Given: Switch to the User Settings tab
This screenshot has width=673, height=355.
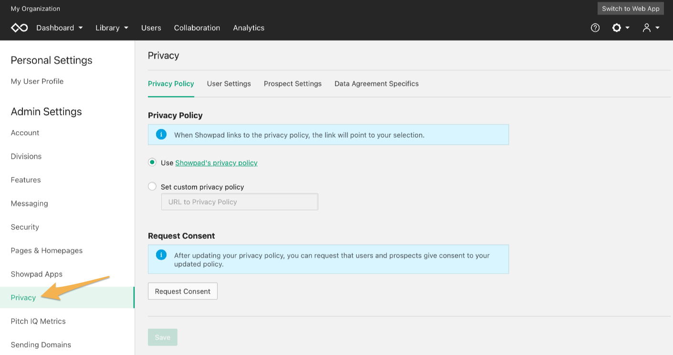Looking at the screenshot, I should pos(229,83).
